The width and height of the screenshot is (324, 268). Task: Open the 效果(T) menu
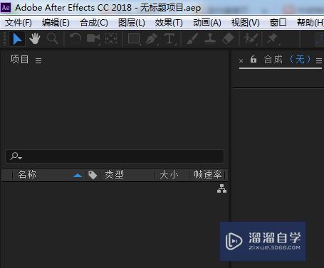pyautogui.click(x=169, y=23)
